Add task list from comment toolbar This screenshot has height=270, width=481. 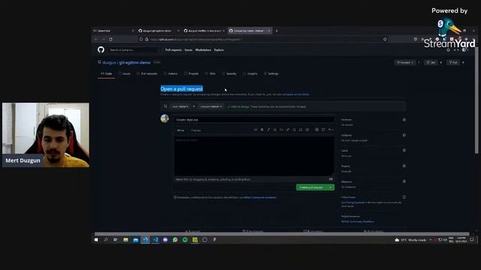tap(307, 130)
